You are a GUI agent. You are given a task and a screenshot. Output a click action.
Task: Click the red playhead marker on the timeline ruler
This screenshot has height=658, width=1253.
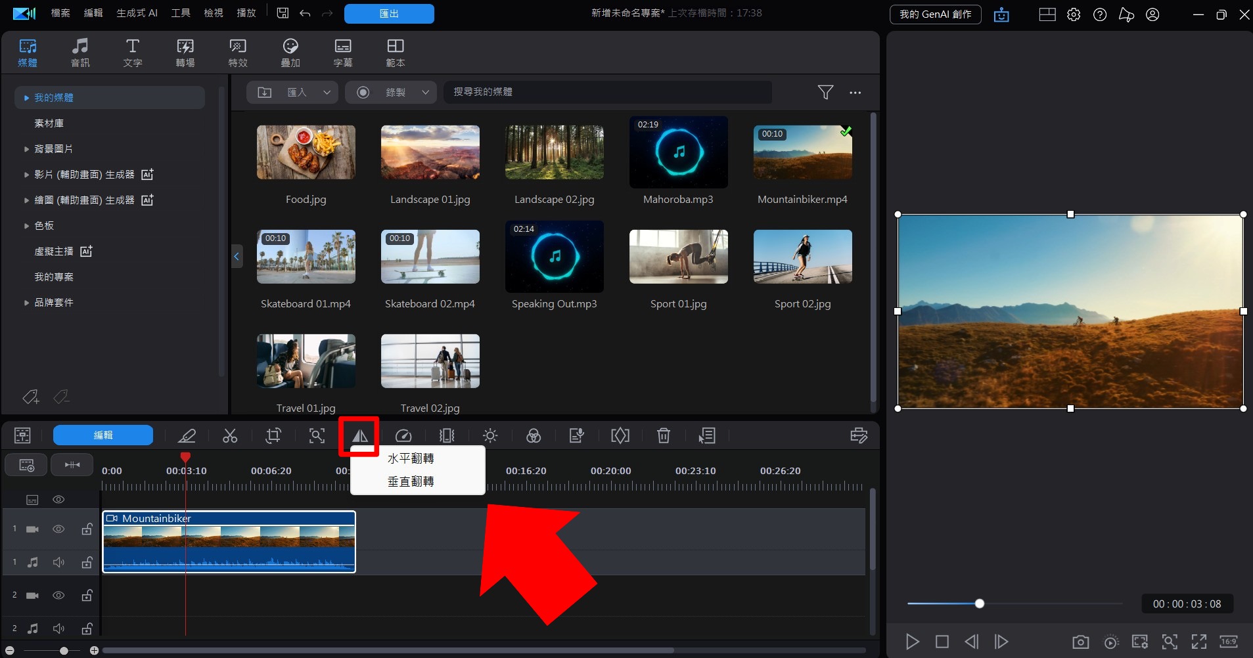point(186,457)
